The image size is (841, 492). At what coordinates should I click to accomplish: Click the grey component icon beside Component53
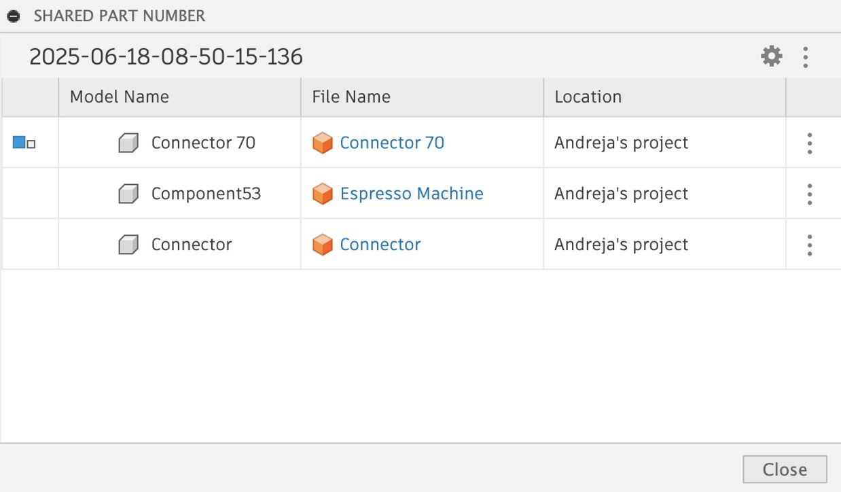[x=128, y=194]
